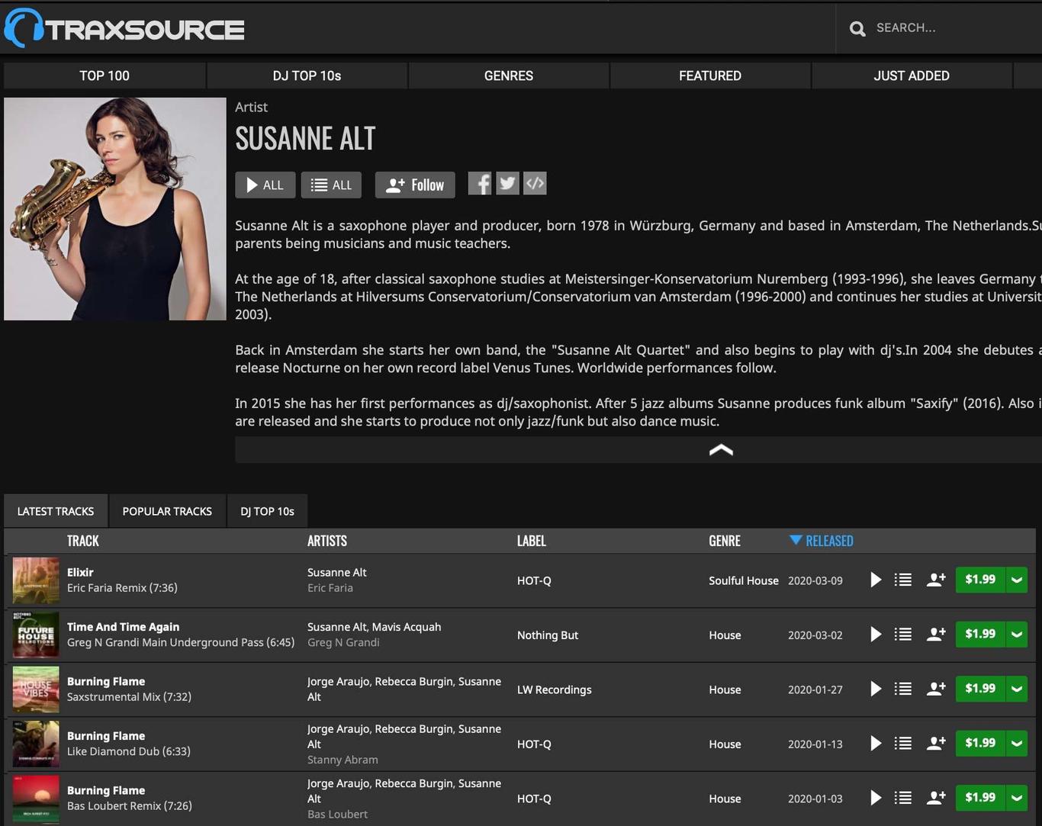Open the Elixir track title

(x=80, y=572)
